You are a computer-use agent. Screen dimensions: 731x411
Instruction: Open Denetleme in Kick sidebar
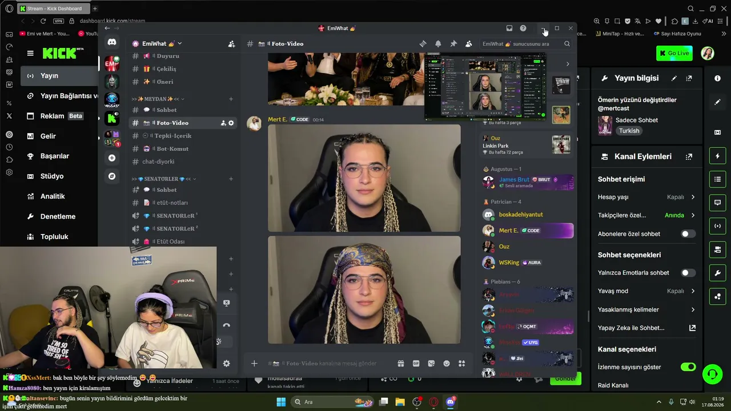(x=59, y=216)
